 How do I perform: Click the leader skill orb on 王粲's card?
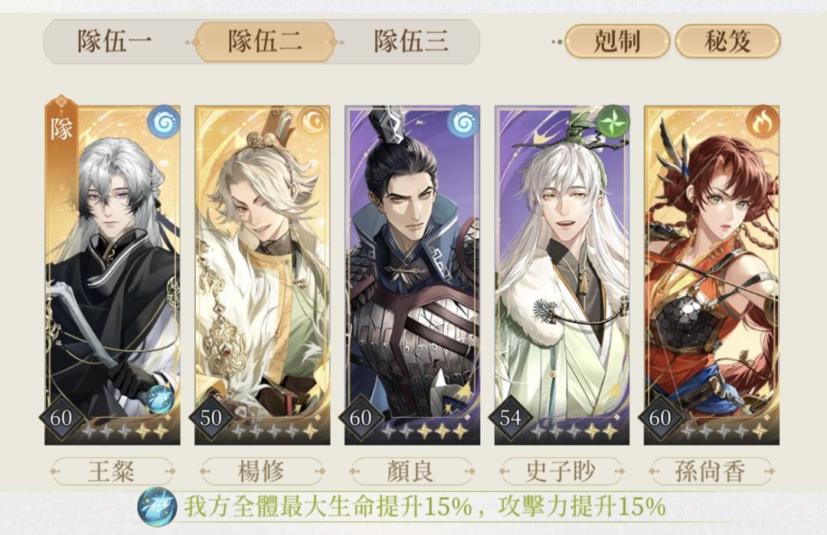tap(160, 399)
